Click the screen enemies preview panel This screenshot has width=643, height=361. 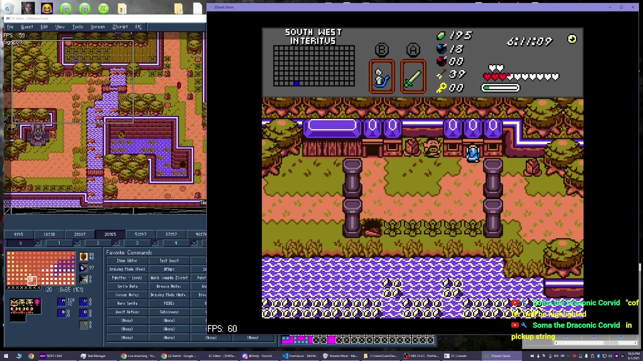pos(25,305)
